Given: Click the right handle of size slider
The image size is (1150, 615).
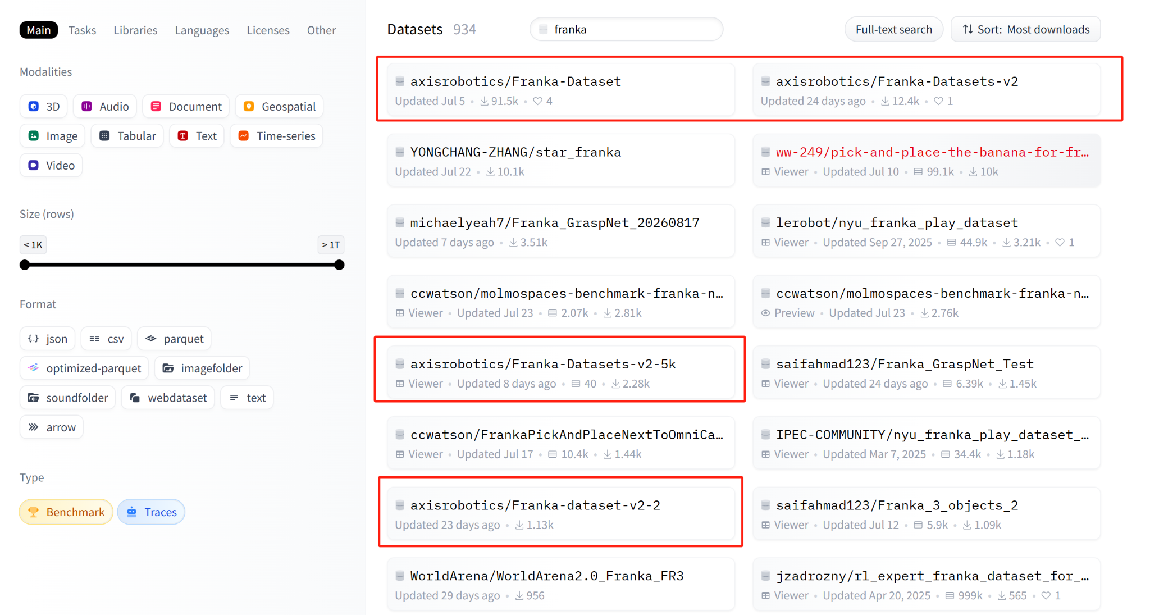Looking at the screenshot, I should coord(339,265).
